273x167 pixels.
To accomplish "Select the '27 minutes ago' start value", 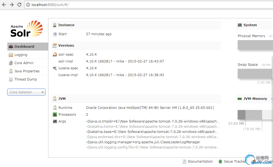I will (x=99, y=34).
